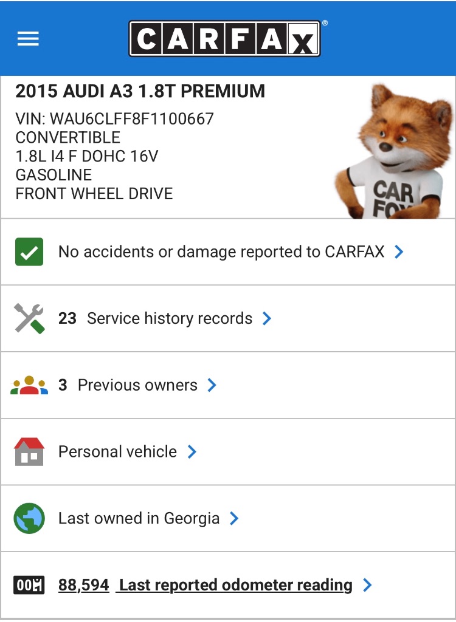Click the wrench and screwdriver service icon

29,318
